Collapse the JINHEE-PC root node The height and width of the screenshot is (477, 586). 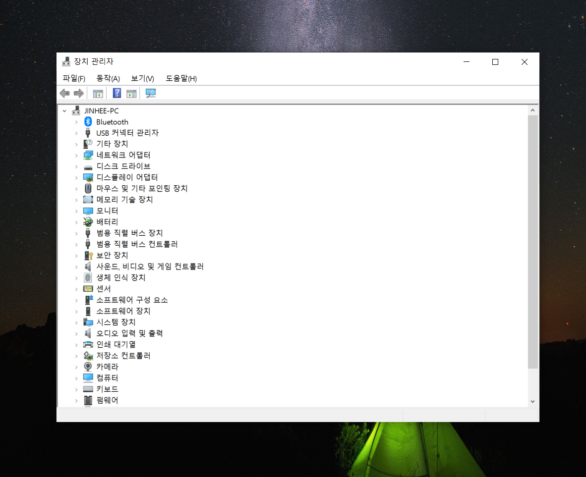coord(64,111)
